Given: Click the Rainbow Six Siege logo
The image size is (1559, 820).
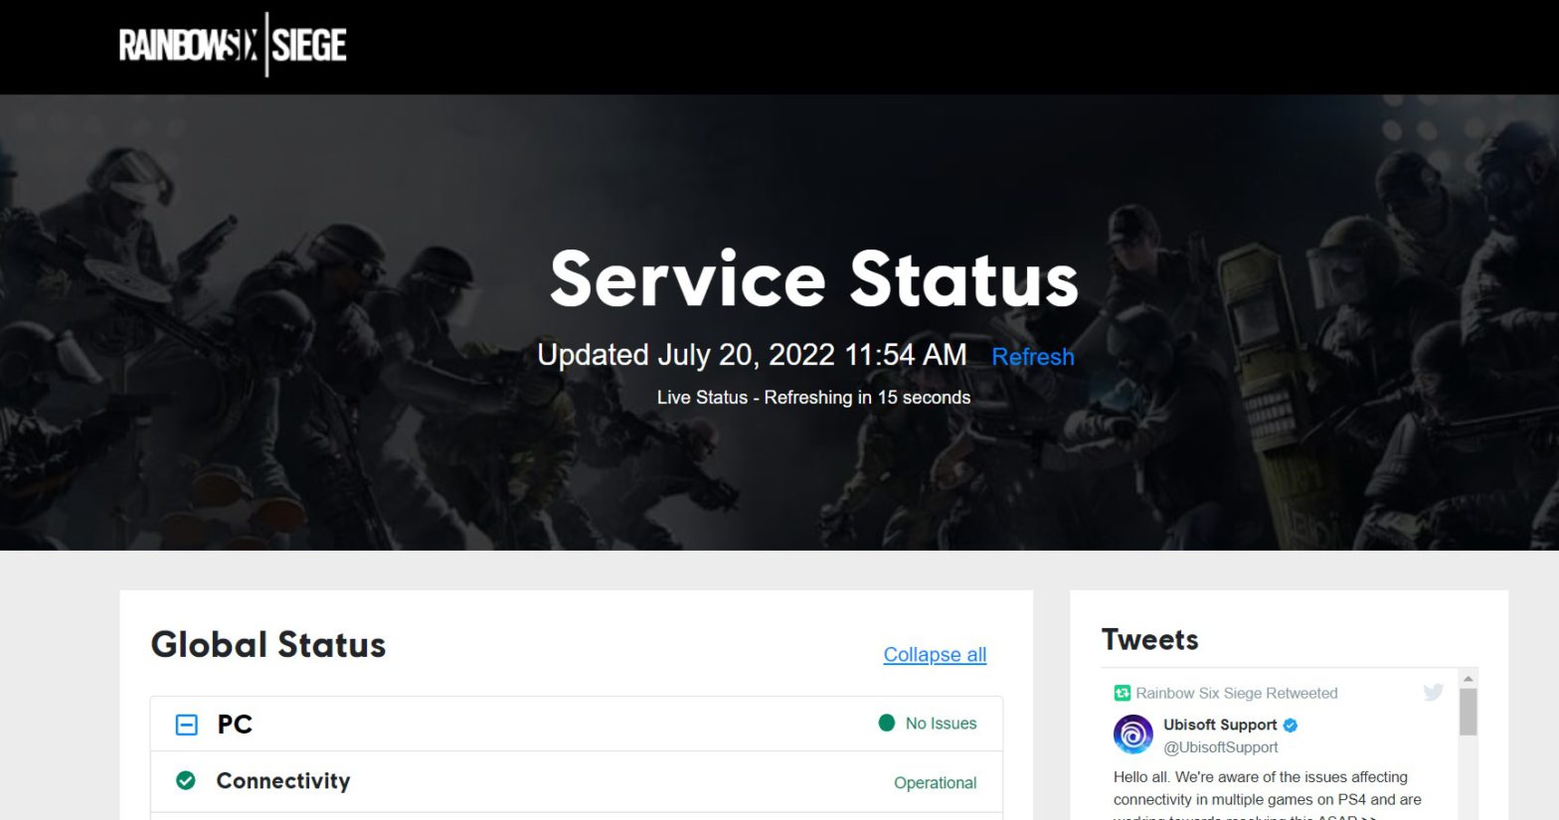Looking at the screenshot, I should pyautogui.click(x=232, y=45).
